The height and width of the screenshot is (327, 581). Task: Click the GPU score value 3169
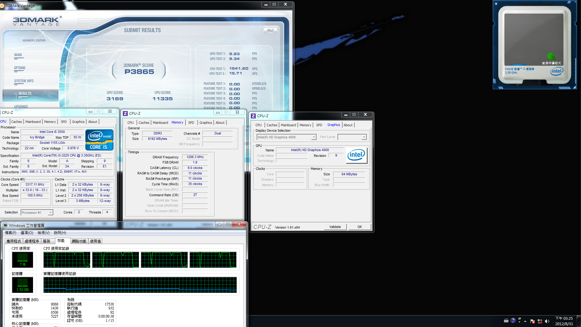pyautogui.click(x=115, y=99)
